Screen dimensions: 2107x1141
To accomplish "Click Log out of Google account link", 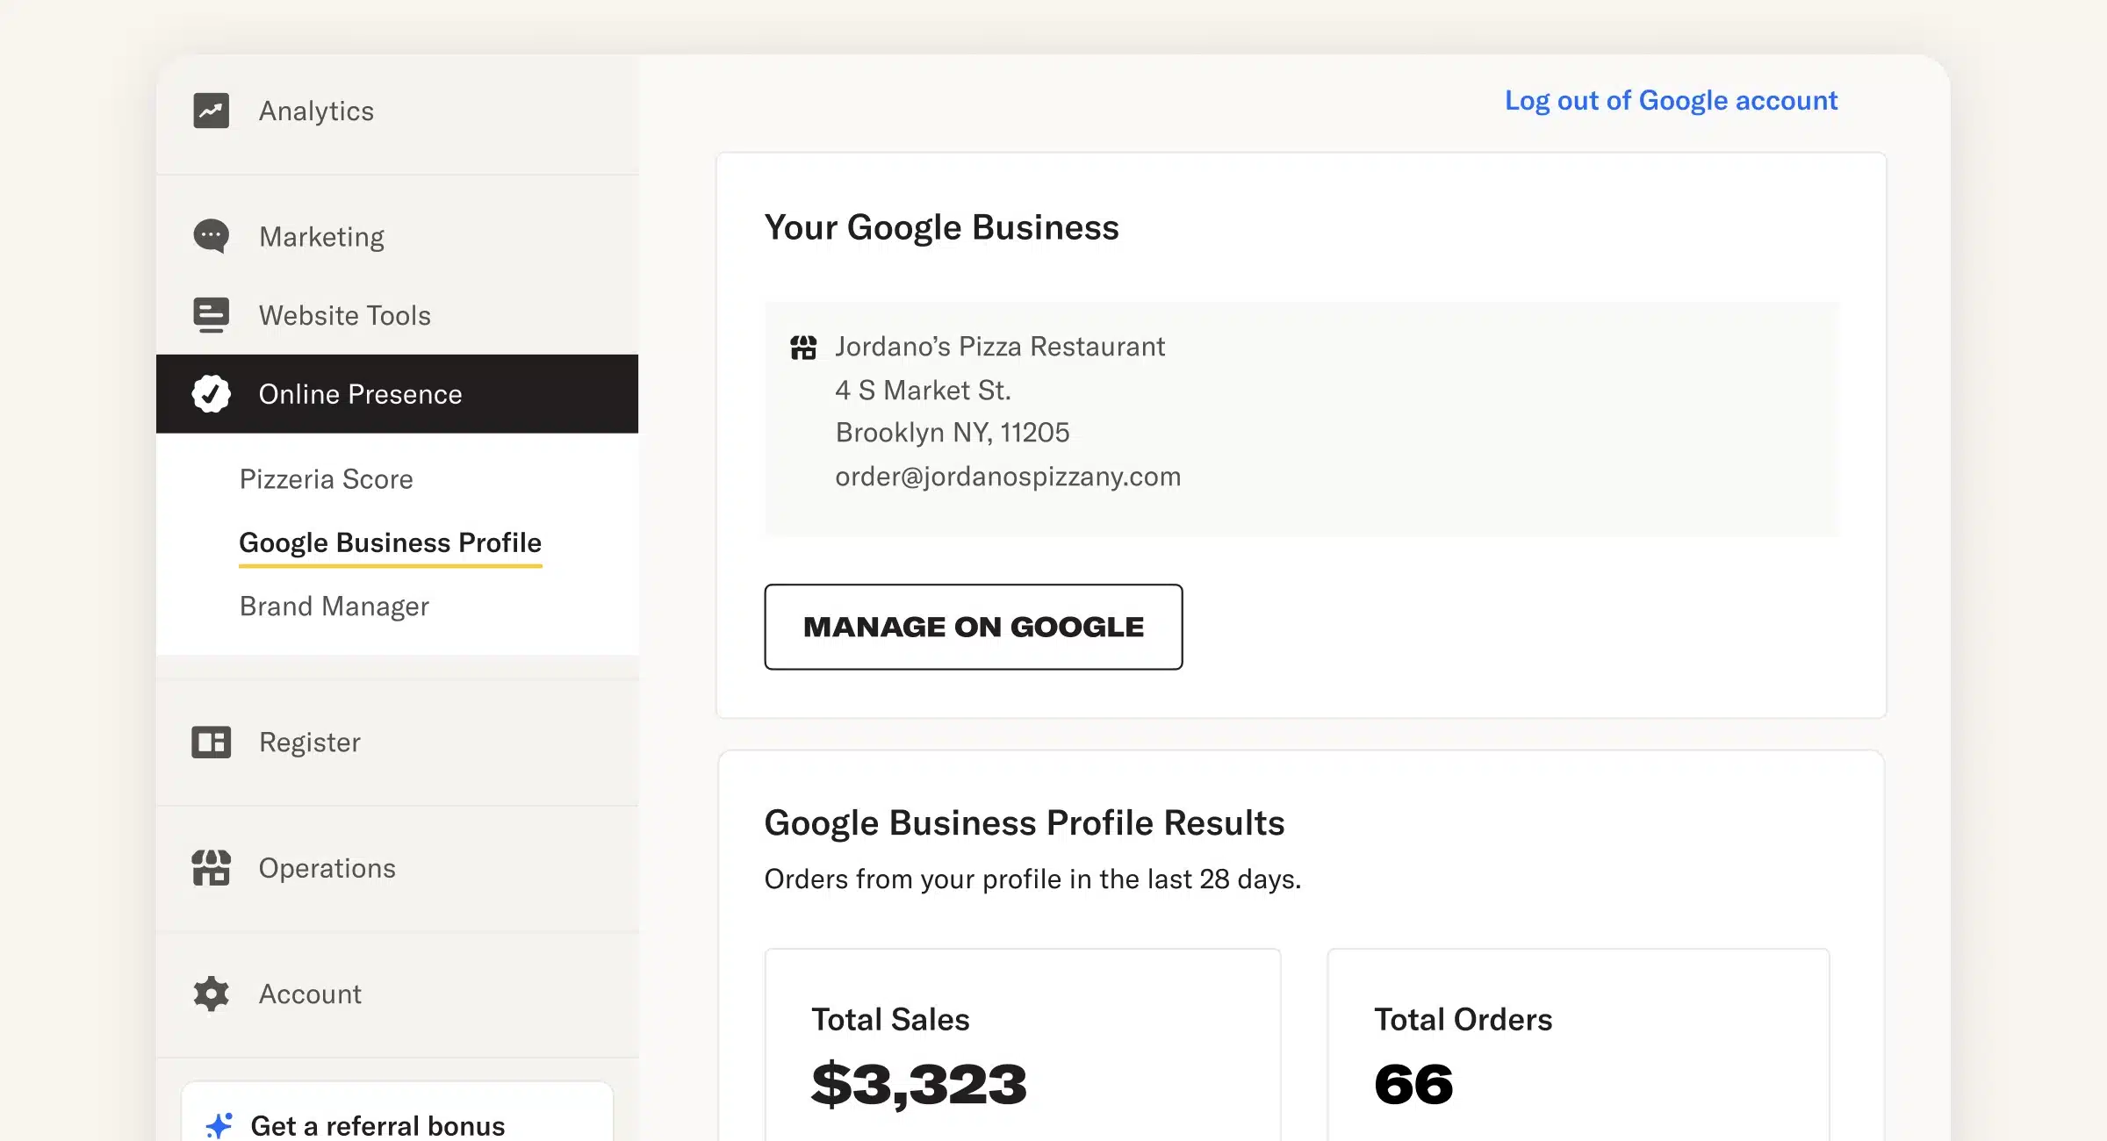I will pyautogui.click(x=1670, y=101).
